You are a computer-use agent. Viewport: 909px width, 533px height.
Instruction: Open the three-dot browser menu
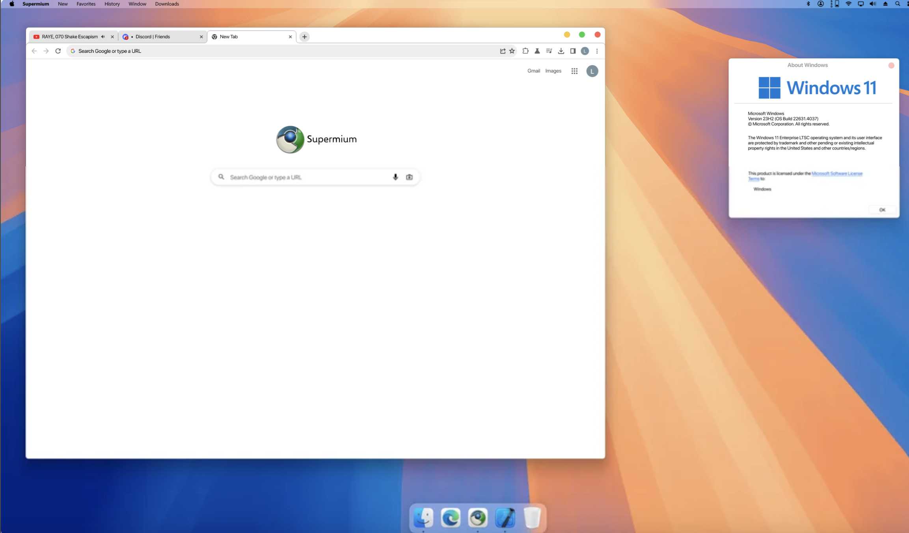[x=597, y=50]
